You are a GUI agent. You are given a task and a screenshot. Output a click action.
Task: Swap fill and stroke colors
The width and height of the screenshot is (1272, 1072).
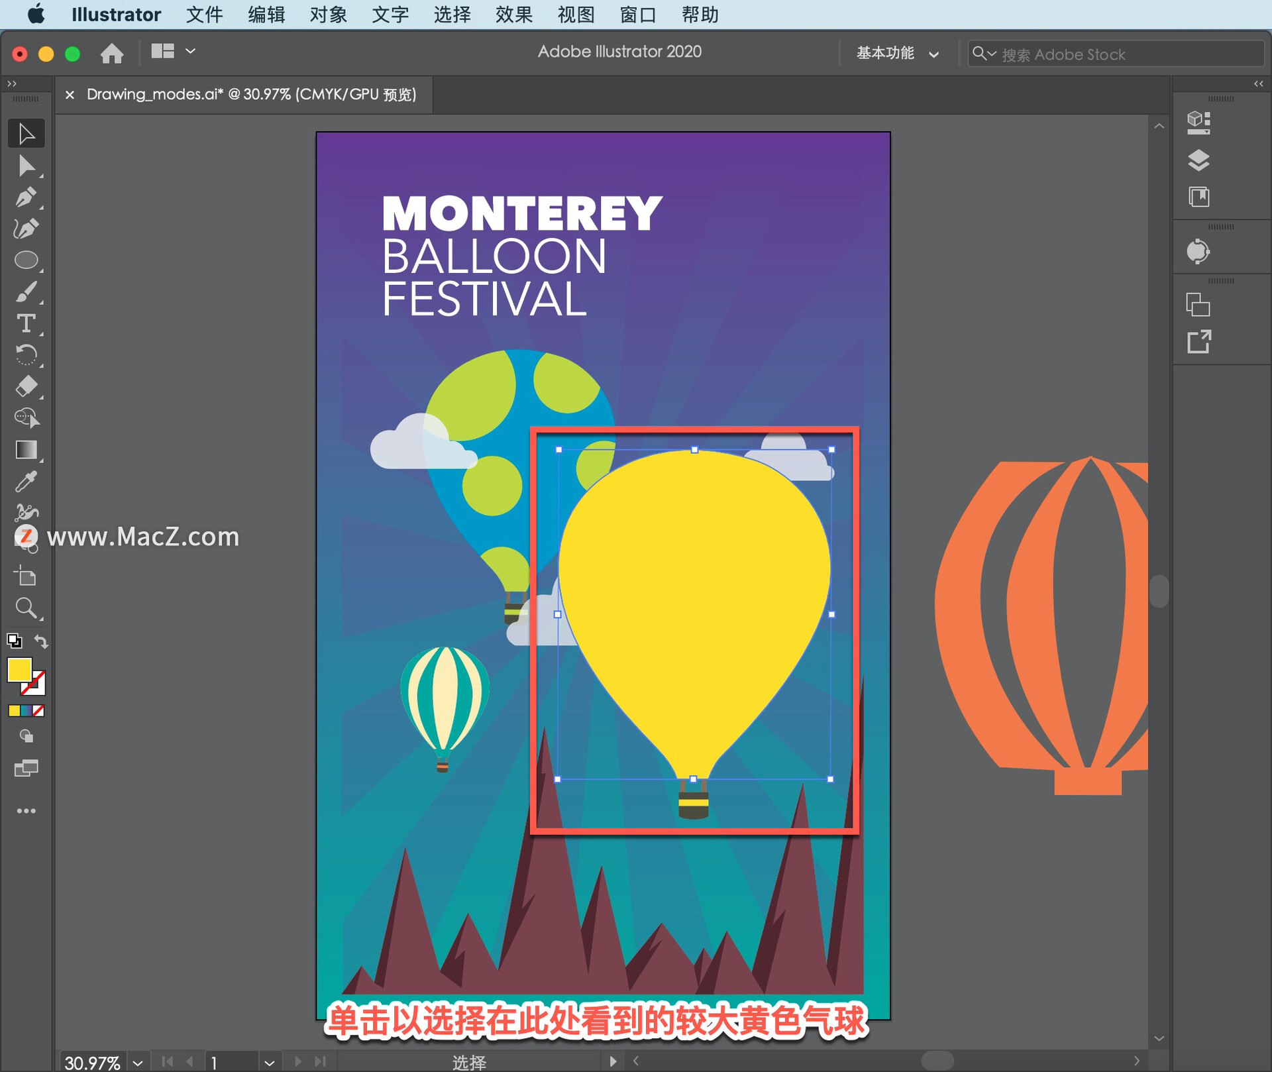tap(41, 641)
